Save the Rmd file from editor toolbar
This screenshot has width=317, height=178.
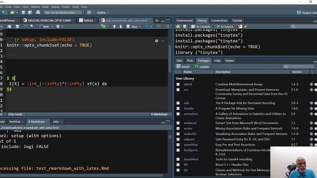pyautogui.click(x=17, y=26)
